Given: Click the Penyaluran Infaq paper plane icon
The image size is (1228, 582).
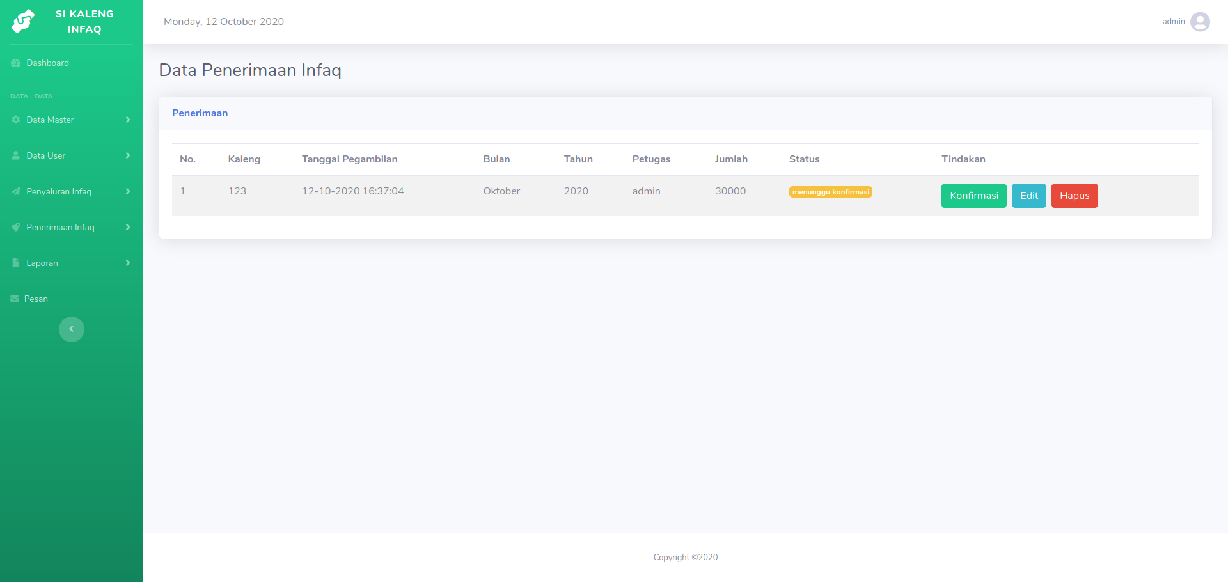Looking at the screenshot, I should [x=15, y=191].
